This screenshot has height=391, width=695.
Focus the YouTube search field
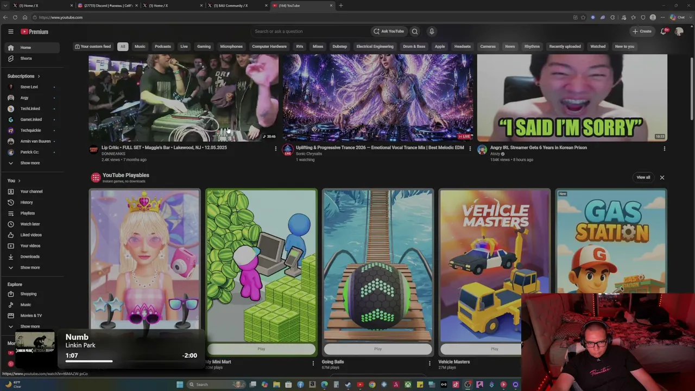click(x=311, y=31)
